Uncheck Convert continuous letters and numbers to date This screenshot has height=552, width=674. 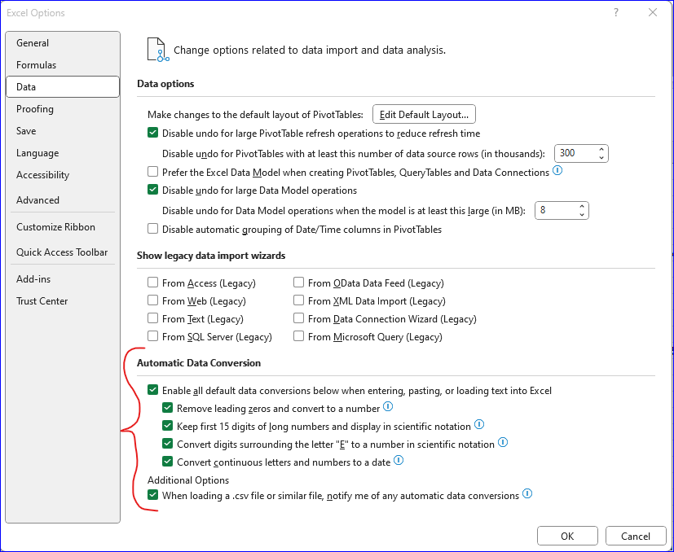[167, 462]
